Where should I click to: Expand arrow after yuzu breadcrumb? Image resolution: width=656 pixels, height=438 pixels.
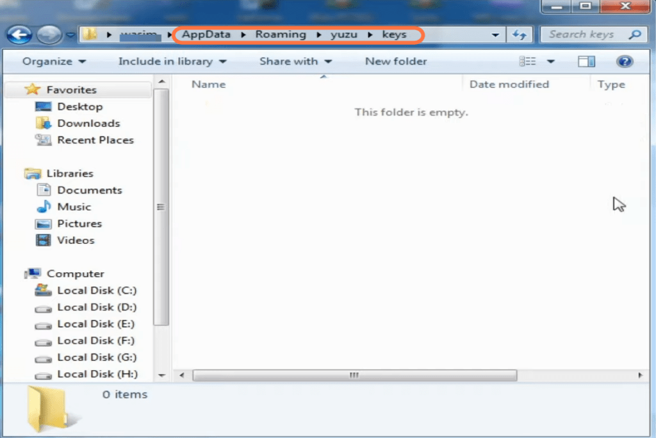click(x=370, y=35)
